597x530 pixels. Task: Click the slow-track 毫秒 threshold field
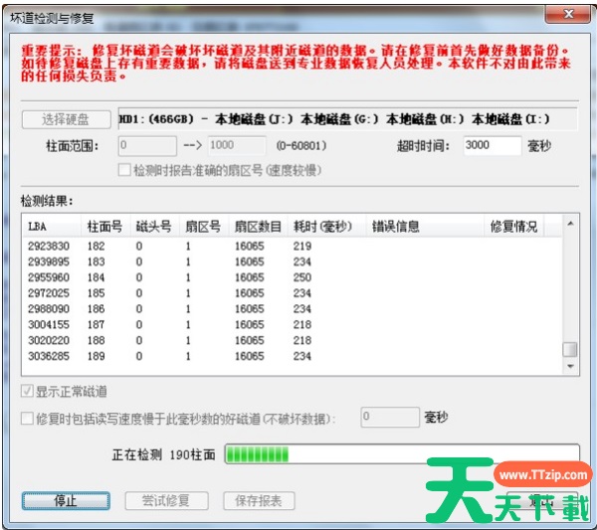click(387, 418)
